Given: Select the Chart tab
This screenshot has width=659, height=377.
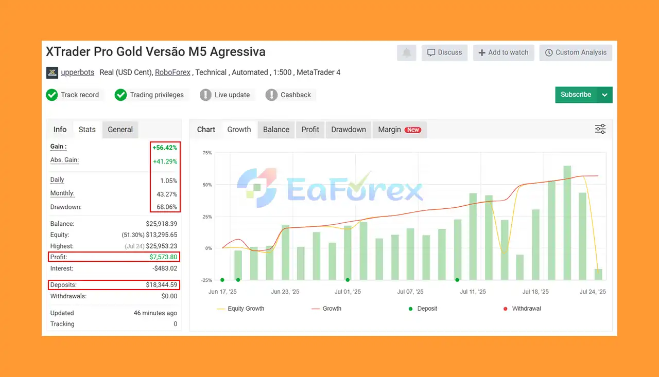Looking at the screenshot, I should (x=206, y=130).
